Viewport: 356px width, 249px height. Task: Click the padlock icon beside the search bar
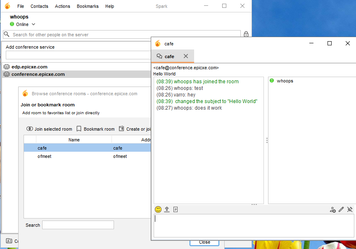click(246, 34)
